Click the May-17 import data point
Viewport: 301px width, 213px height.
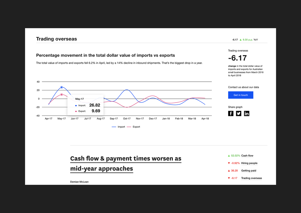point(61,87)
